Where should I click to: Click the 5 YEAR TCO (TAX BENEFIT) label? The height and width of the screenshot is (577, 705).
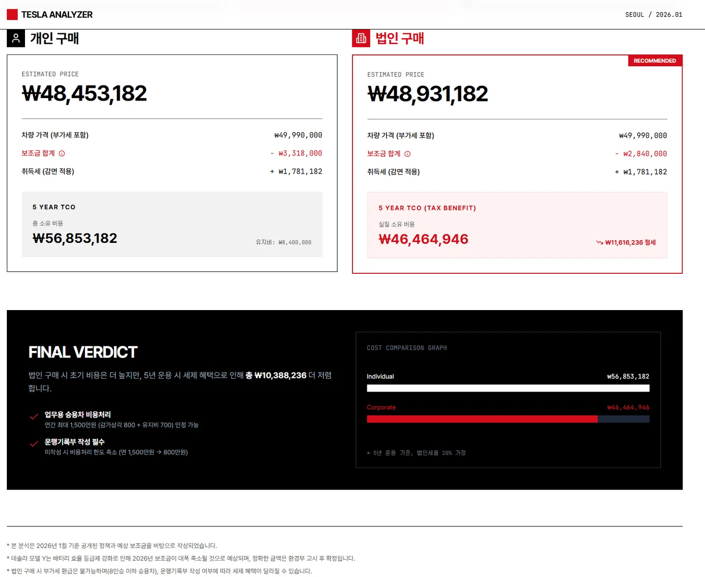[x=427, y=208]
